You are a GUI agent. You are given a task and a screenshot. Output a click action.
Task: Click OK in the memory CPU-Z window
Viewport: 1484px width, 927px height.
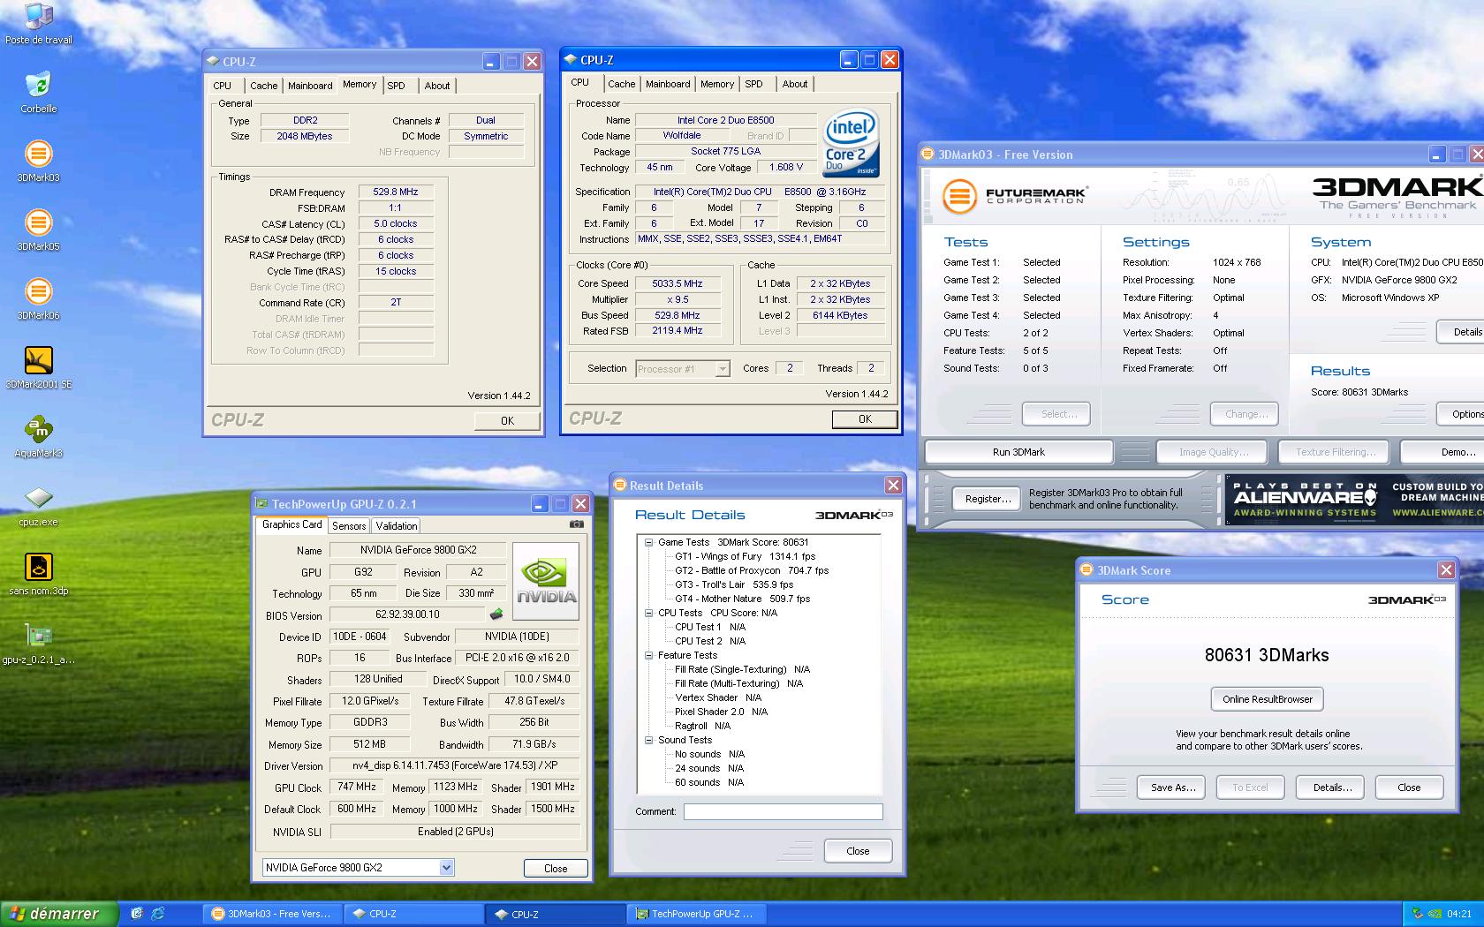pos(507,421)
